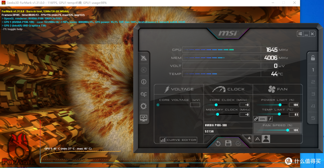This screenshot has height=168, width=324.
Task: Toggle the profile lock padlock
Action: pyautogui.click(x=313, y=58)
